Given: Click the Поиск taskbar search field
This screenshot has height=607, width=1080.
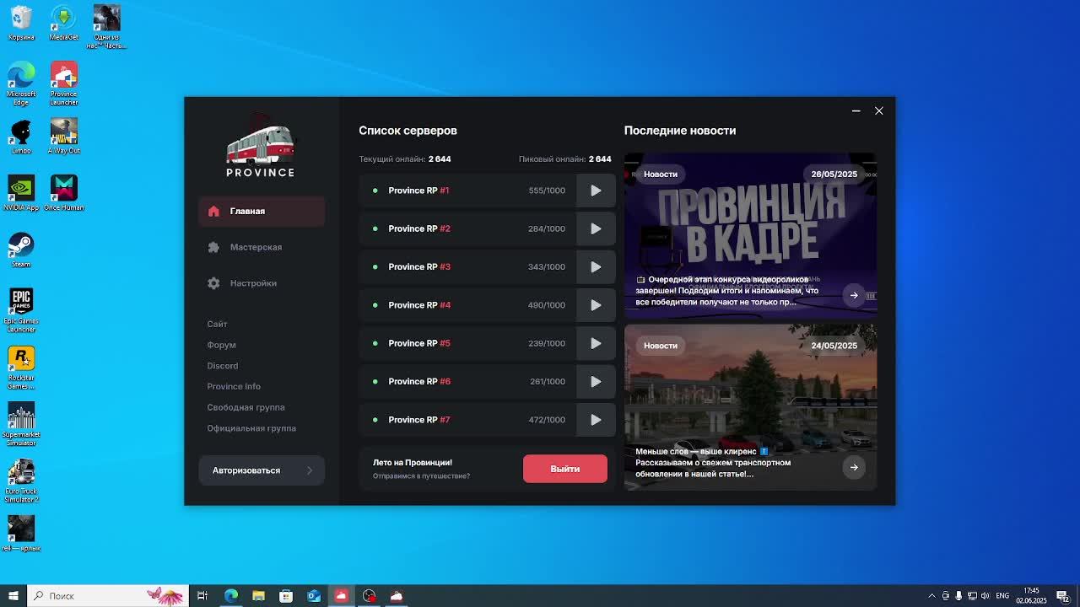Looking at the screenshot, I should 93,596.
